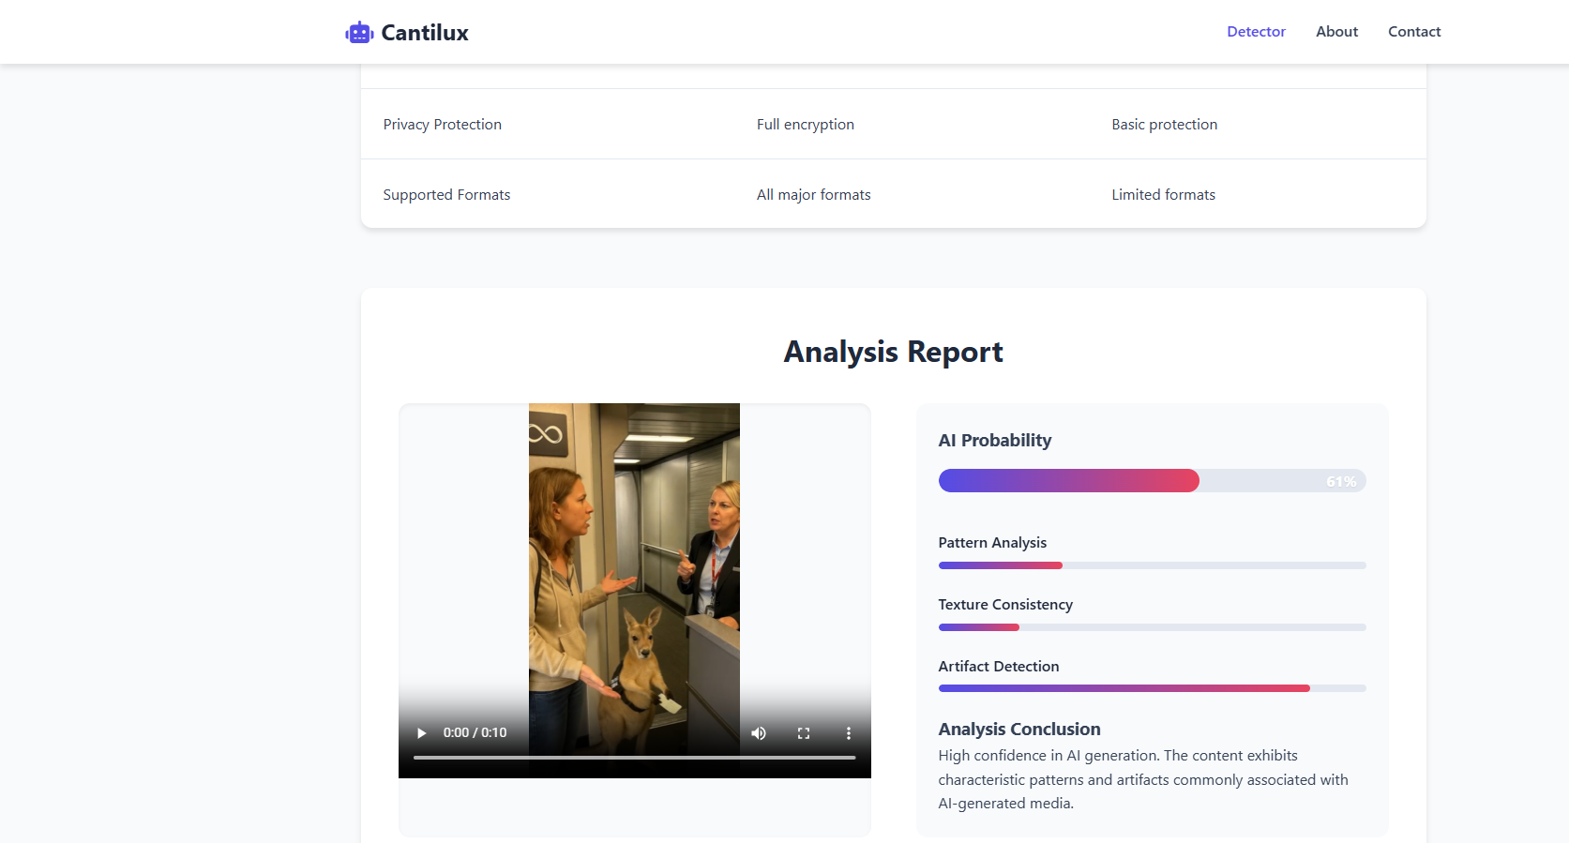Click the 61% probability label
Viewport: 1569px width, 843px height.
click(x=1340, y=481)
